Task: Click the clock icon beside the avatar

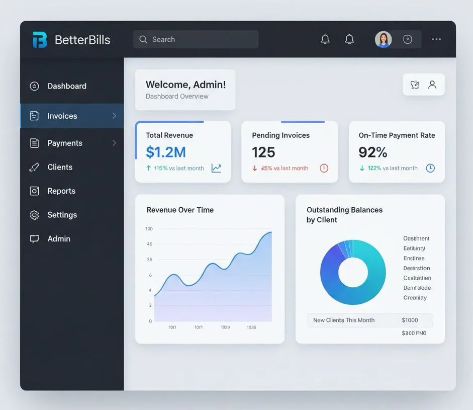Action: click(408, 39)
